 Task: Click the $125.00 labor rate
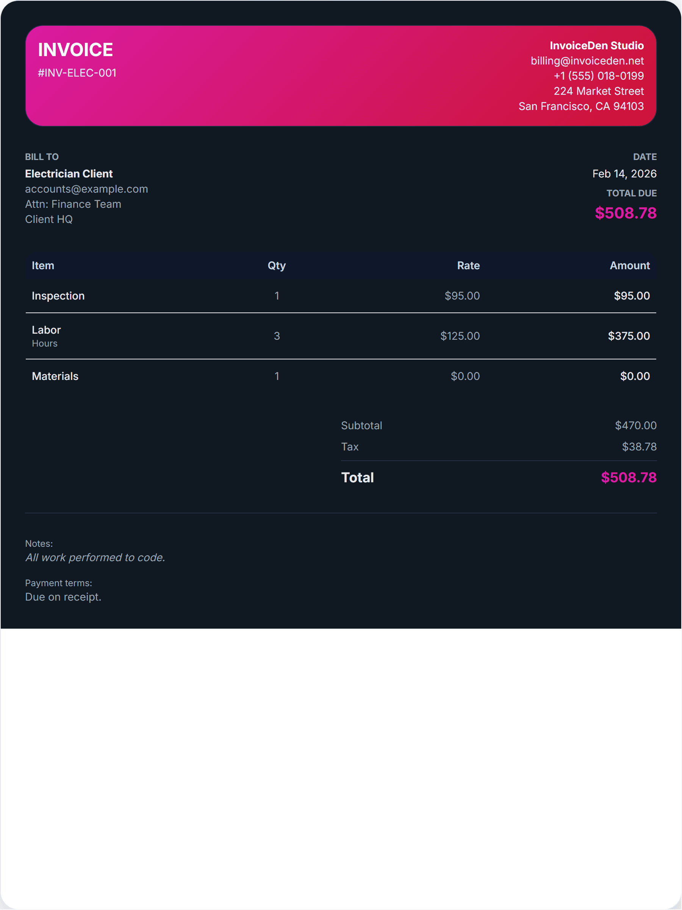(460, 336)
